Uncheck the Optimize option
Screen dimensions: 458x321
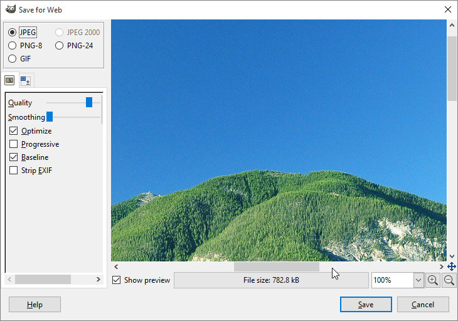(14, 131)
